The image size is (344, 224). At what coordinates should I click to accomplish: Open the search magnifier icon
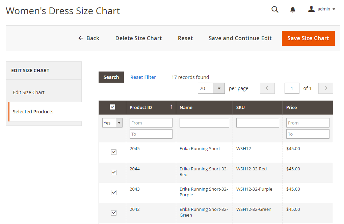click(x=275, y=9)
